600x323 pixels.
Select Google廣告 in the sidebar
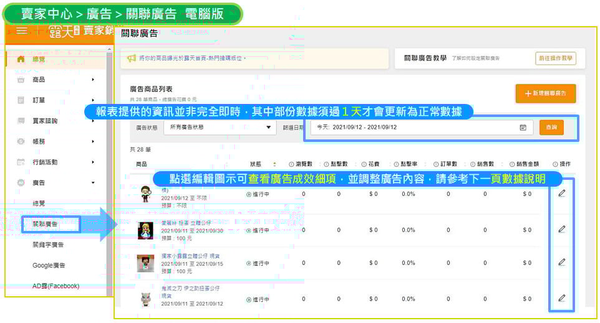coord(49,265)
